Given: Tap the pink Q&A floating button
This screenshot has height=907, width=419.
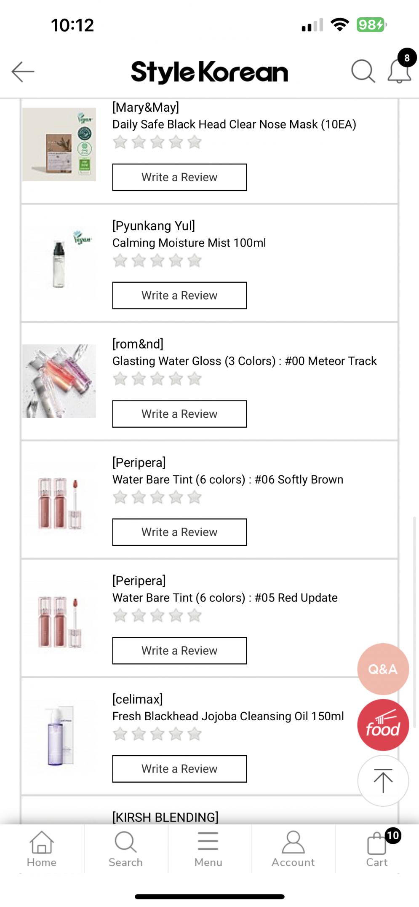Looking at the screenshot, I should pyautogui.click(x=383, y=669).
